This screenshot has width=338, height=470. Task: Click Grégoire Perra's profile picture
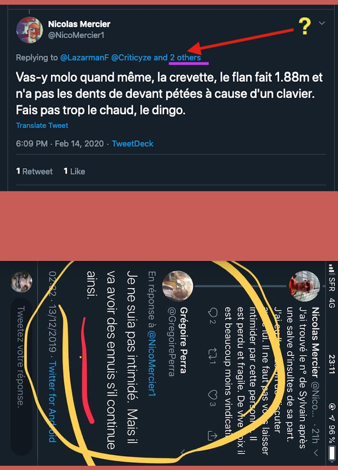pos(176,285)
